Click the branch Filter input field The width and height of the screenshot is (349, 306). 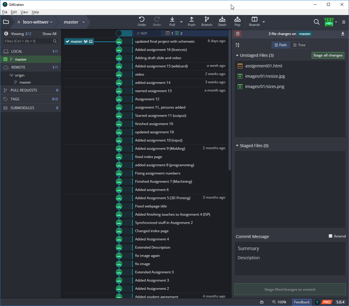[x=31, y=41]
